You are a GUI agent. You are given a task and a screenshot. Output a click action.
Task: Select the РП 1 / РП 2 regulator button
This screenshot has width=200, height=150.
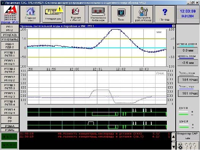(x=10, y=28)
